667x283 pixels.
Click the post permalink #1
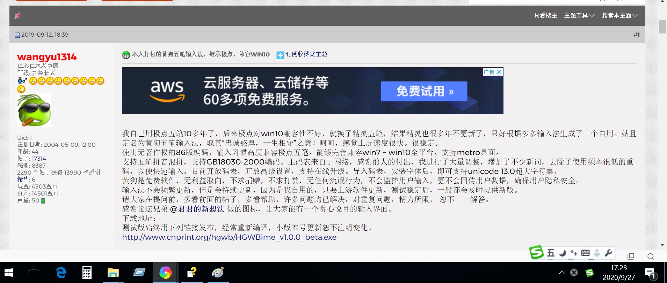point(636,35)
